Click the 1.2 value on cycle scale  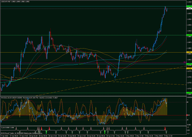tap(188, 127)
